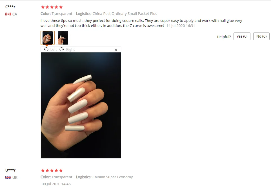Click reviewer name C***r
Screen dimensions: 271x190
tap(10, 7)
